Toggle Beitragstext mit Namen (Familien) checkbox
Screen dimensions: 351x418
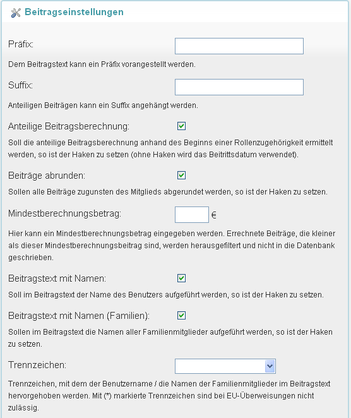pyautogui.click(x=181, y=315)
